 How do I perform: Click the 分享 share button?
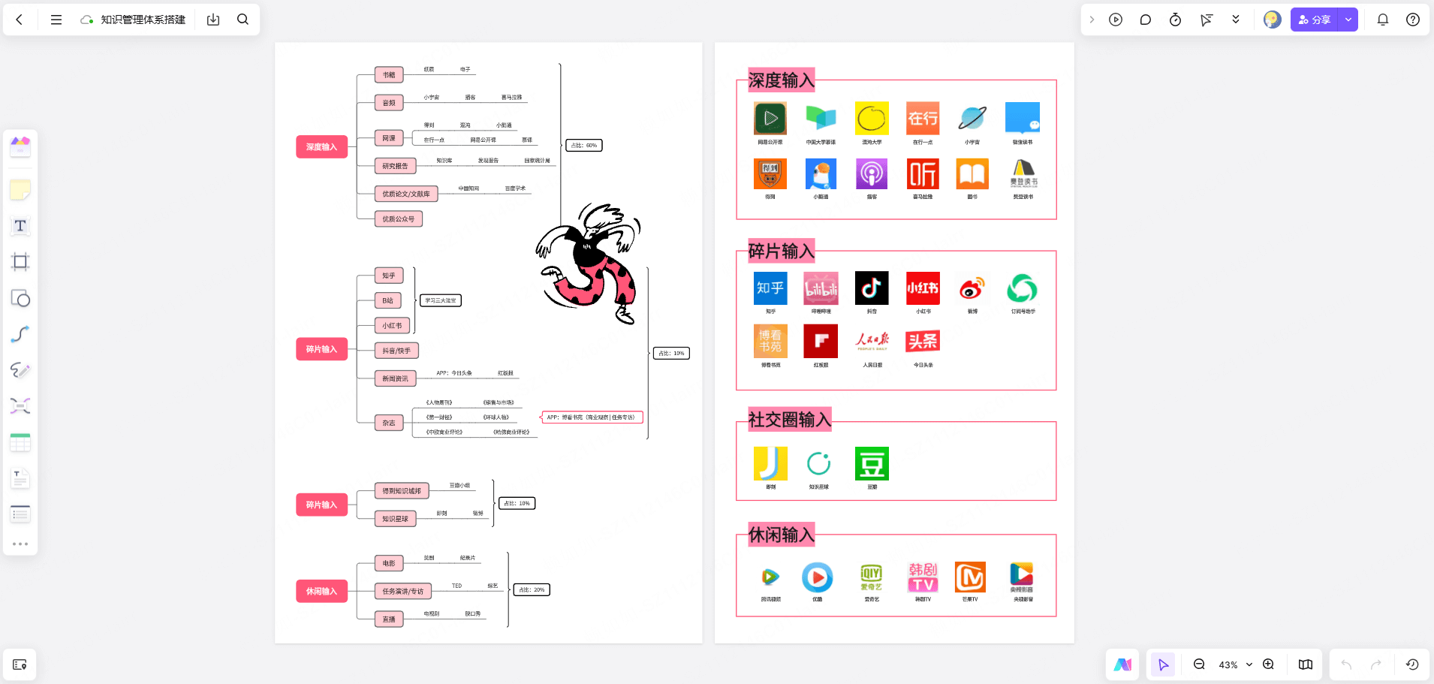click(x=1315, y=20)
